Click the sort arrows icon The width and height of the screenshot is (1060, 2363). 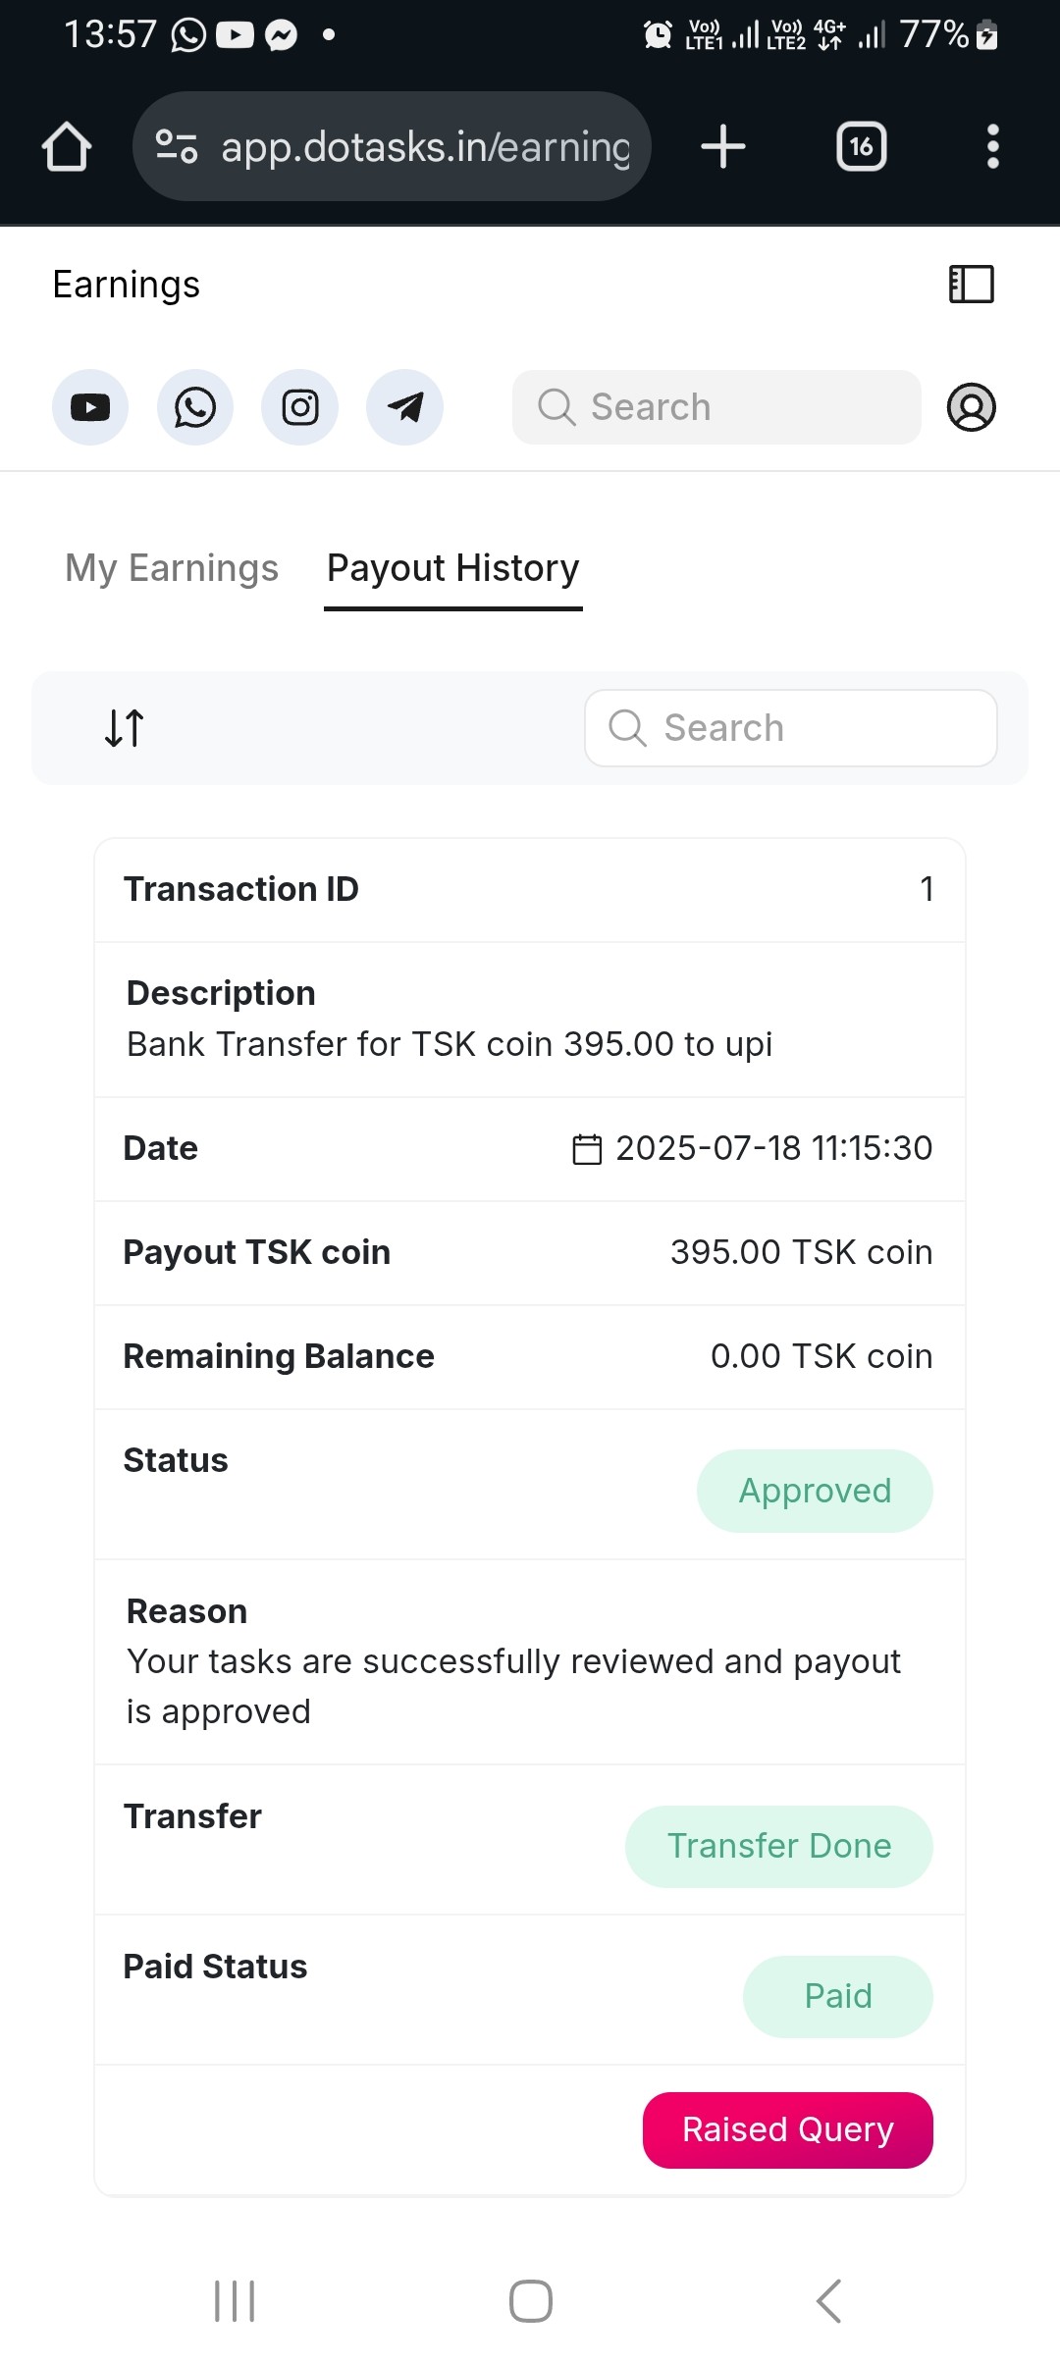point(125,728)
